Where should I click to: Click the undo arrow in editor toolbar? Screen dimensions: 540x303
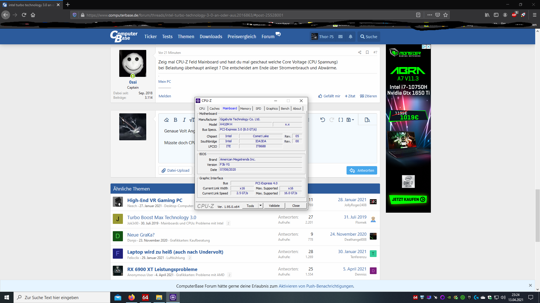[323, 120]
